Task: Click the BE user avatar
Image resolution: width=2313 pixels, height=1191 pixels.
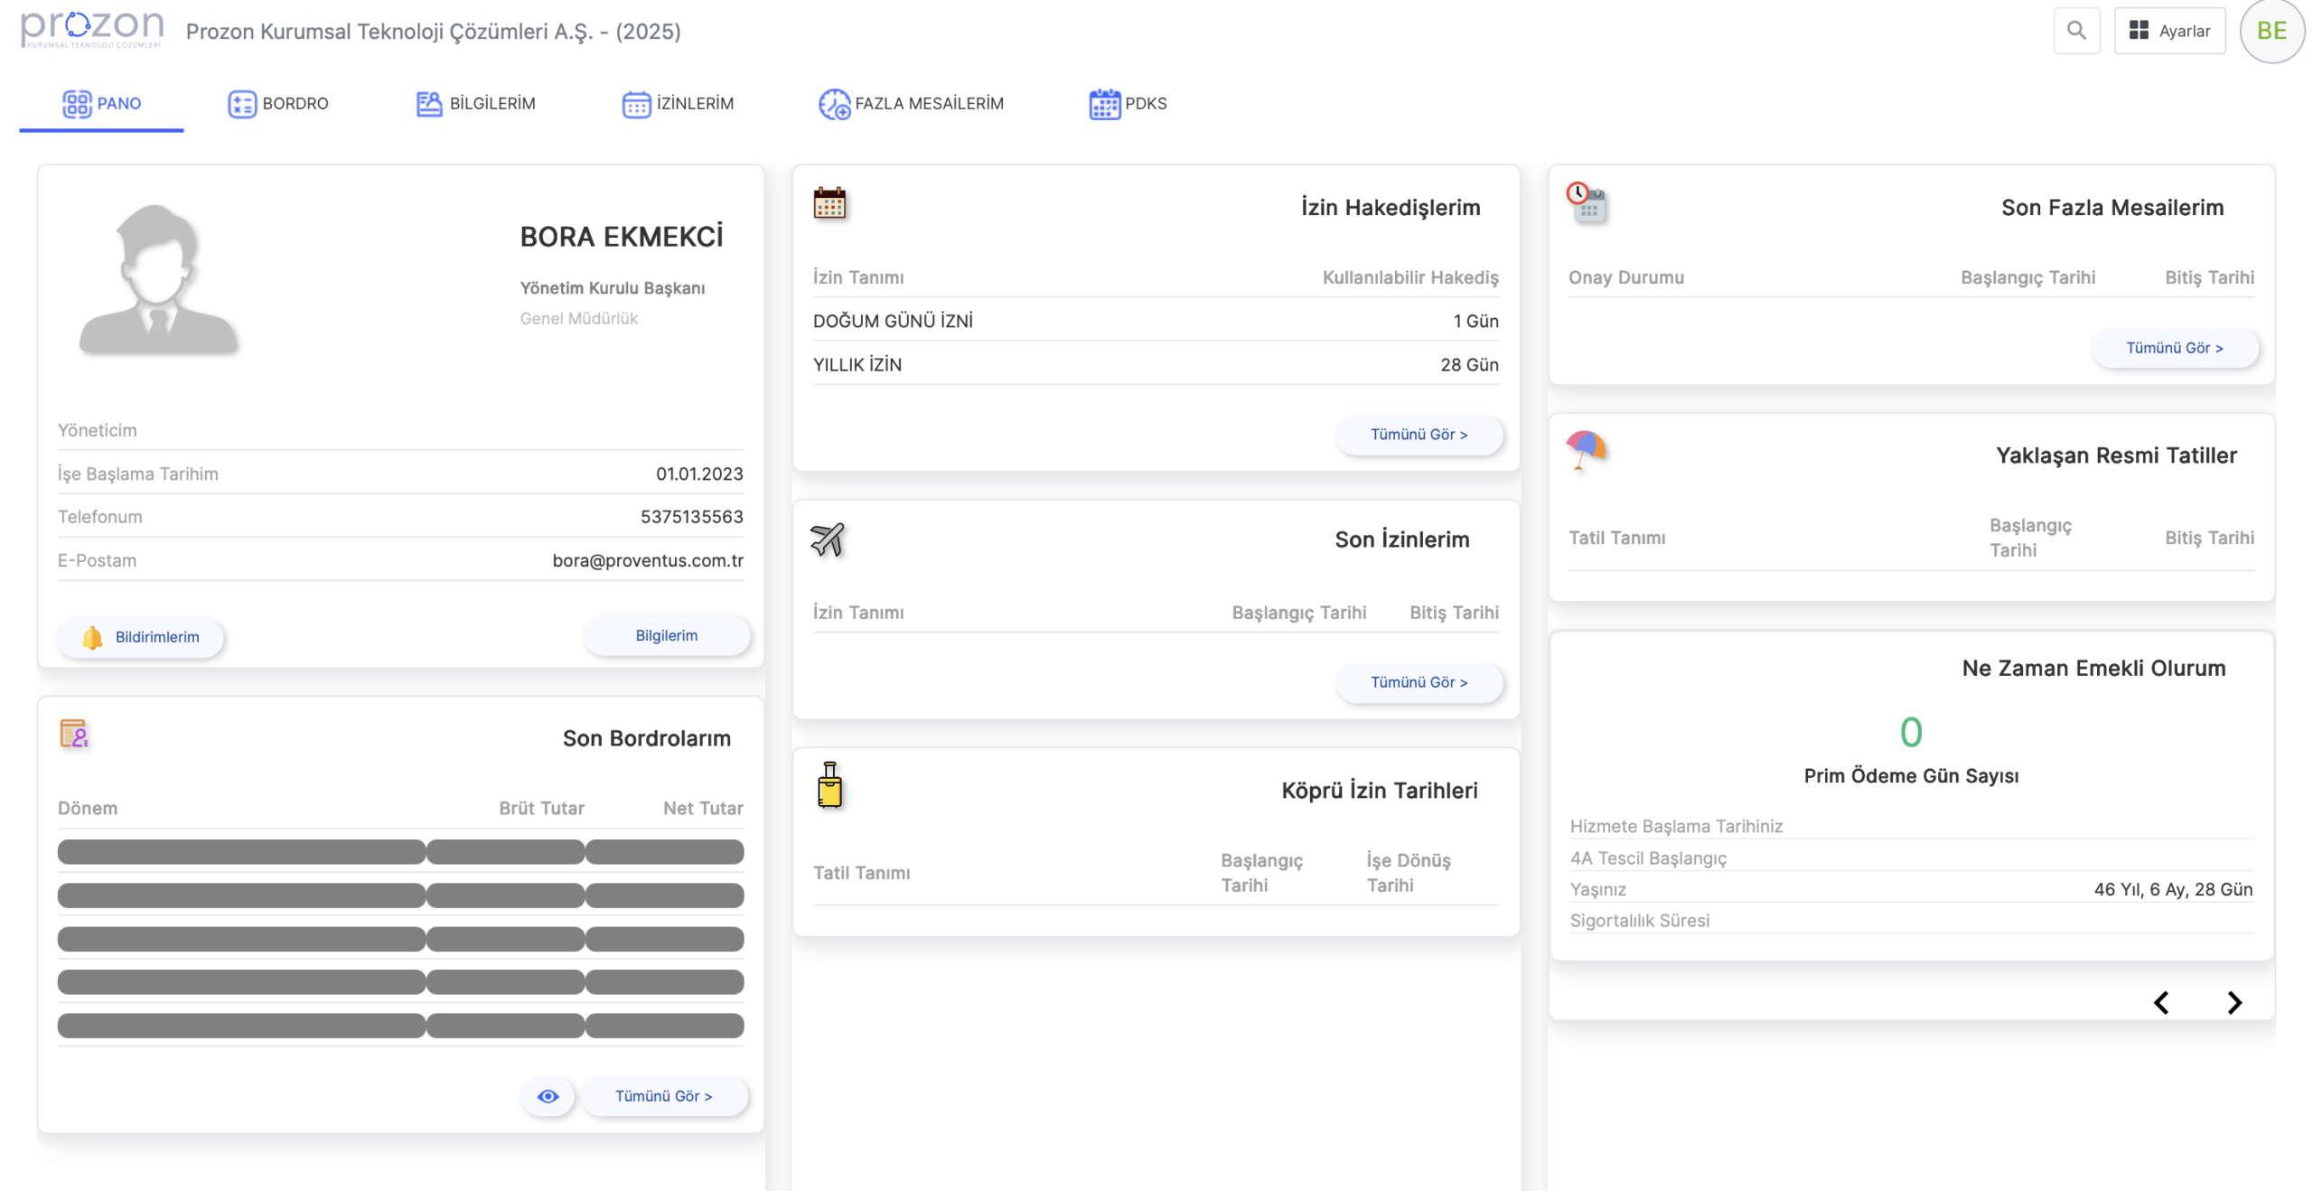Action: [x=2271, y=31]
